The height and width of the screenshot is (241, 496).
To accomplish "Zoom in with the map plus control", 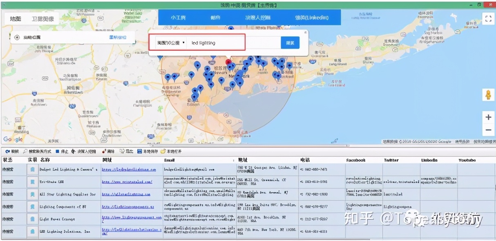I will pyautogui.click(x=489, y=117).
